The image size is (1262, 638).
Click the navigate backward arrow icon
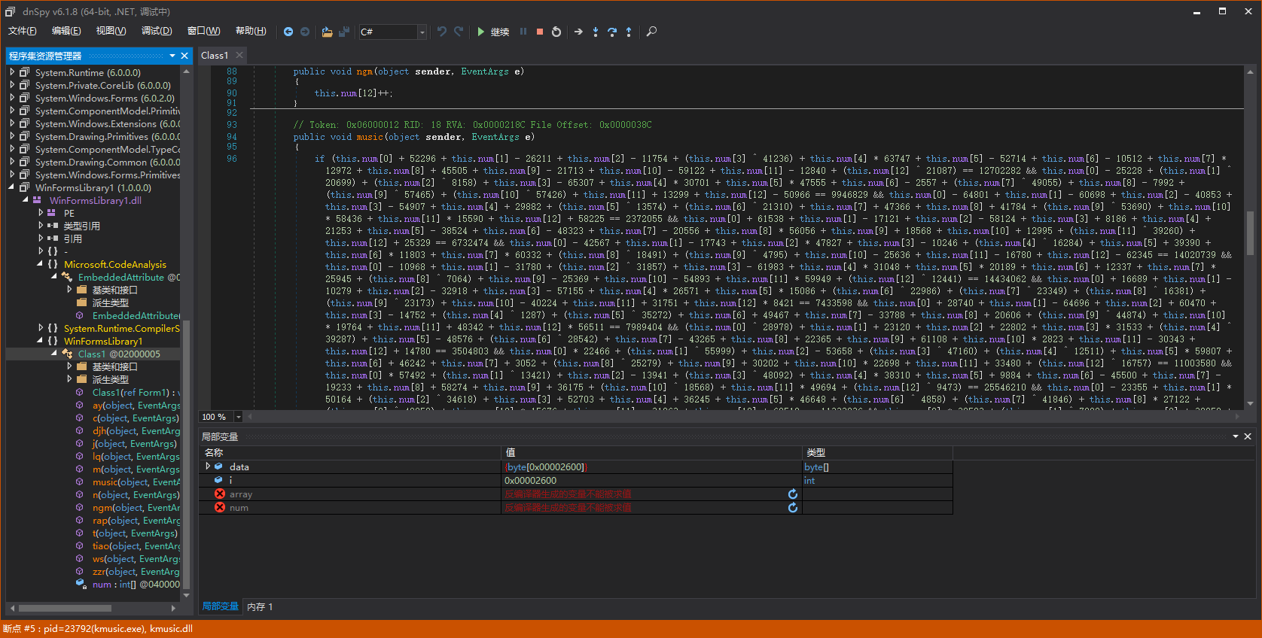[288, 32]
